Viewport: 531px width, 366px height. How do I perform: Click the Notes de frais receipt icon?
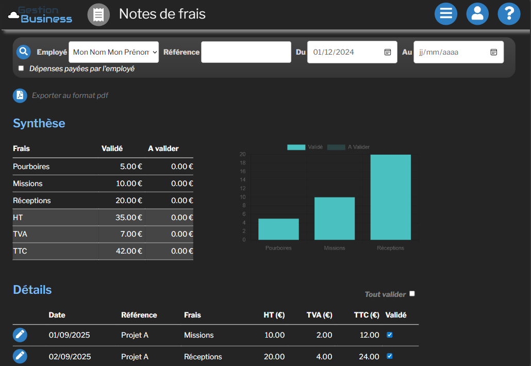(x=98, y=14)
